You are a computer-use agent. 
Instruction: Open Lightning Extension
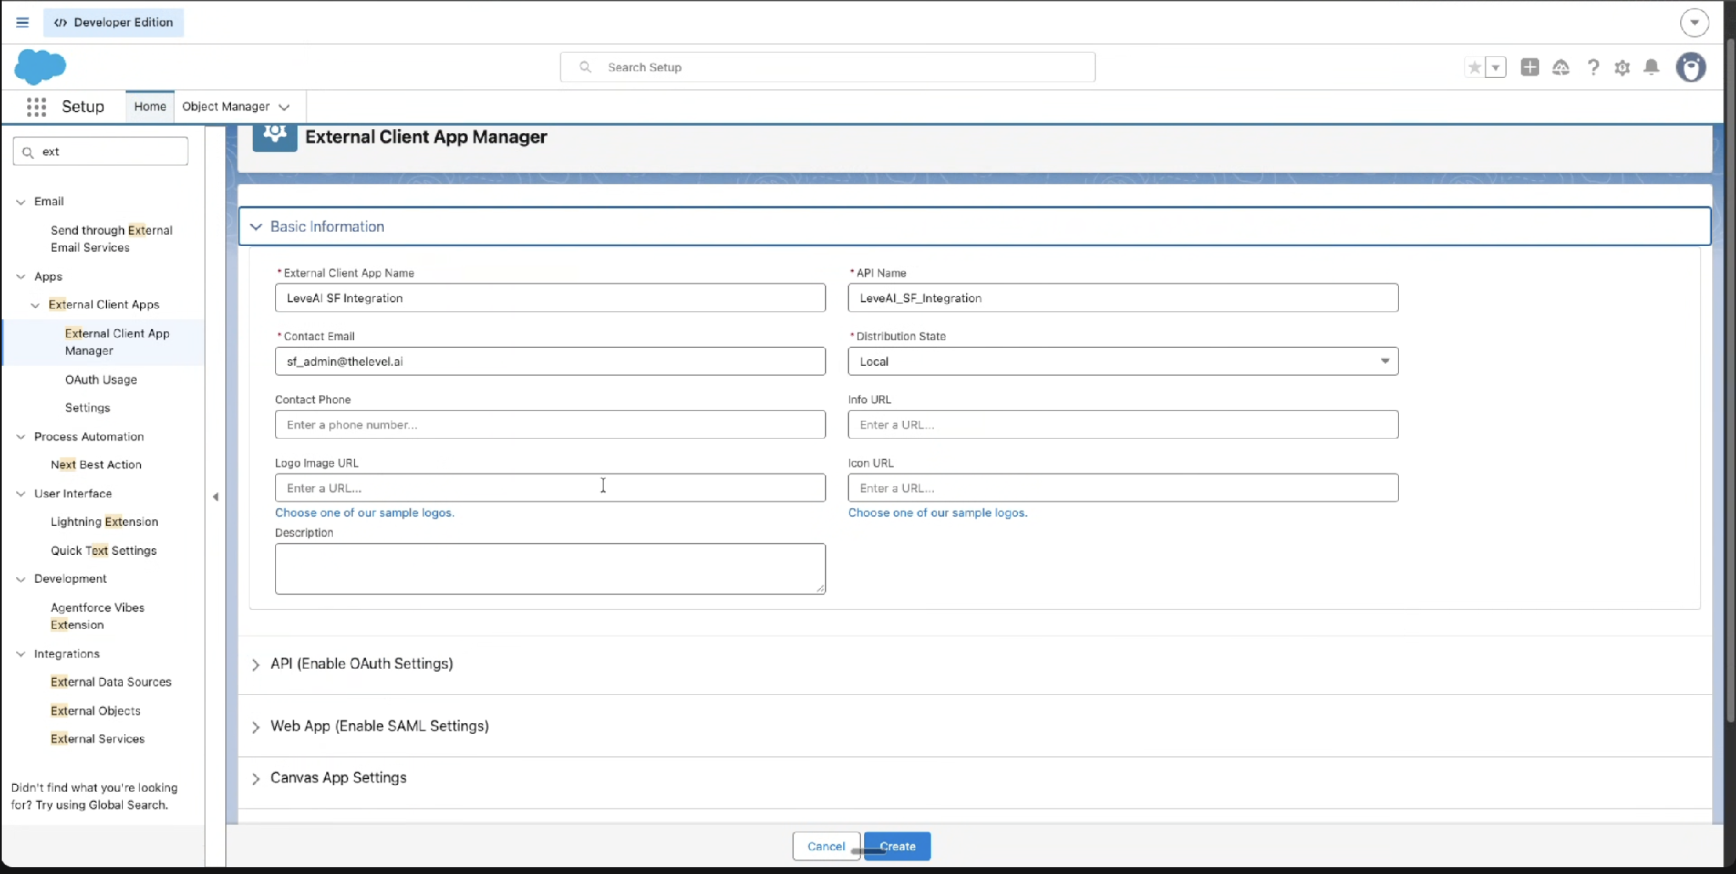coord(104,522)
